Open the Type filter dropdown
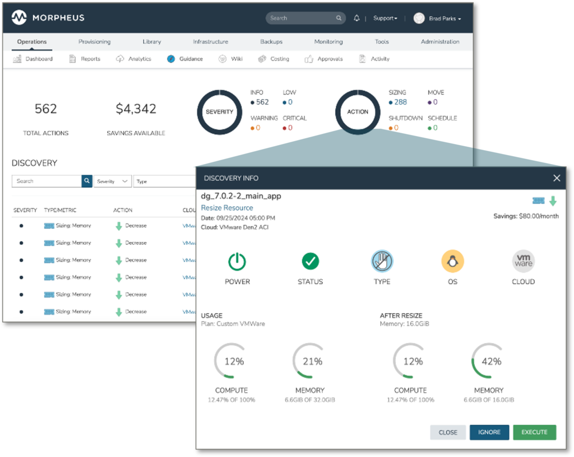Viewport: 574px width, 457px height. click(165, 181)
